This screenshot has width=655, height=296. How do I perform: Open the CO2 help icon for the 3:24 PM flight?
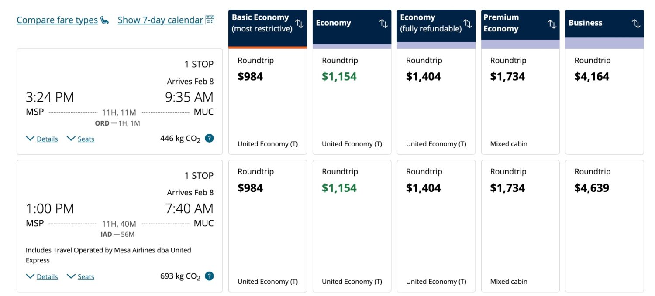pyautogui.click(x=209, y=138)
